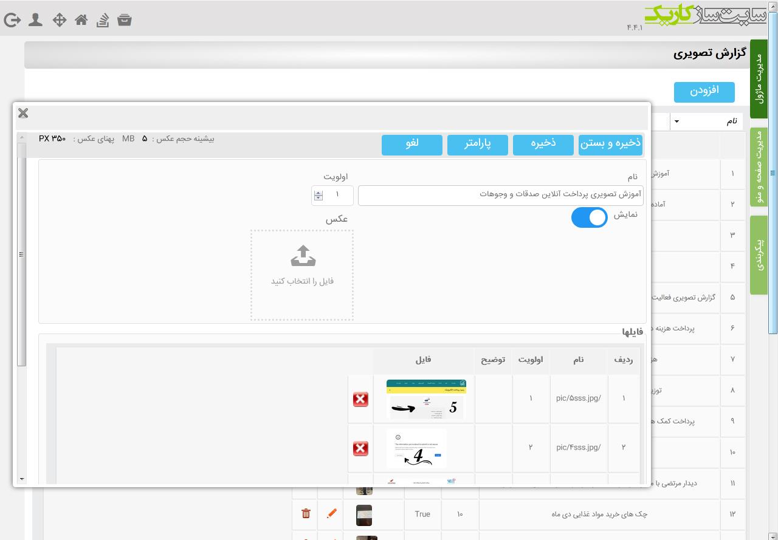Click scroll down arrow of dialog left scrollbar
This screenshot has height=540, width=778.
[x=22, y=479]
